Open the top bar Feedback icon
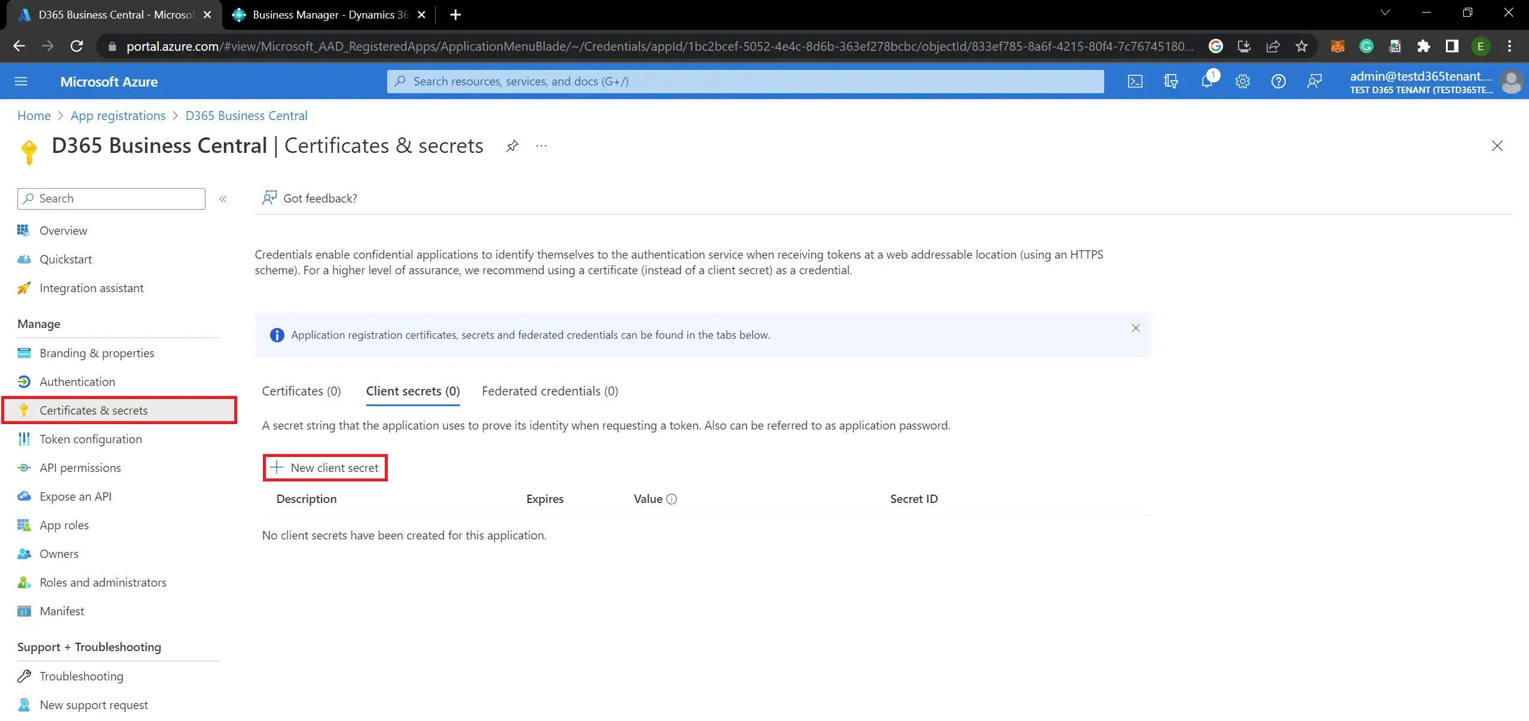 1314,81
